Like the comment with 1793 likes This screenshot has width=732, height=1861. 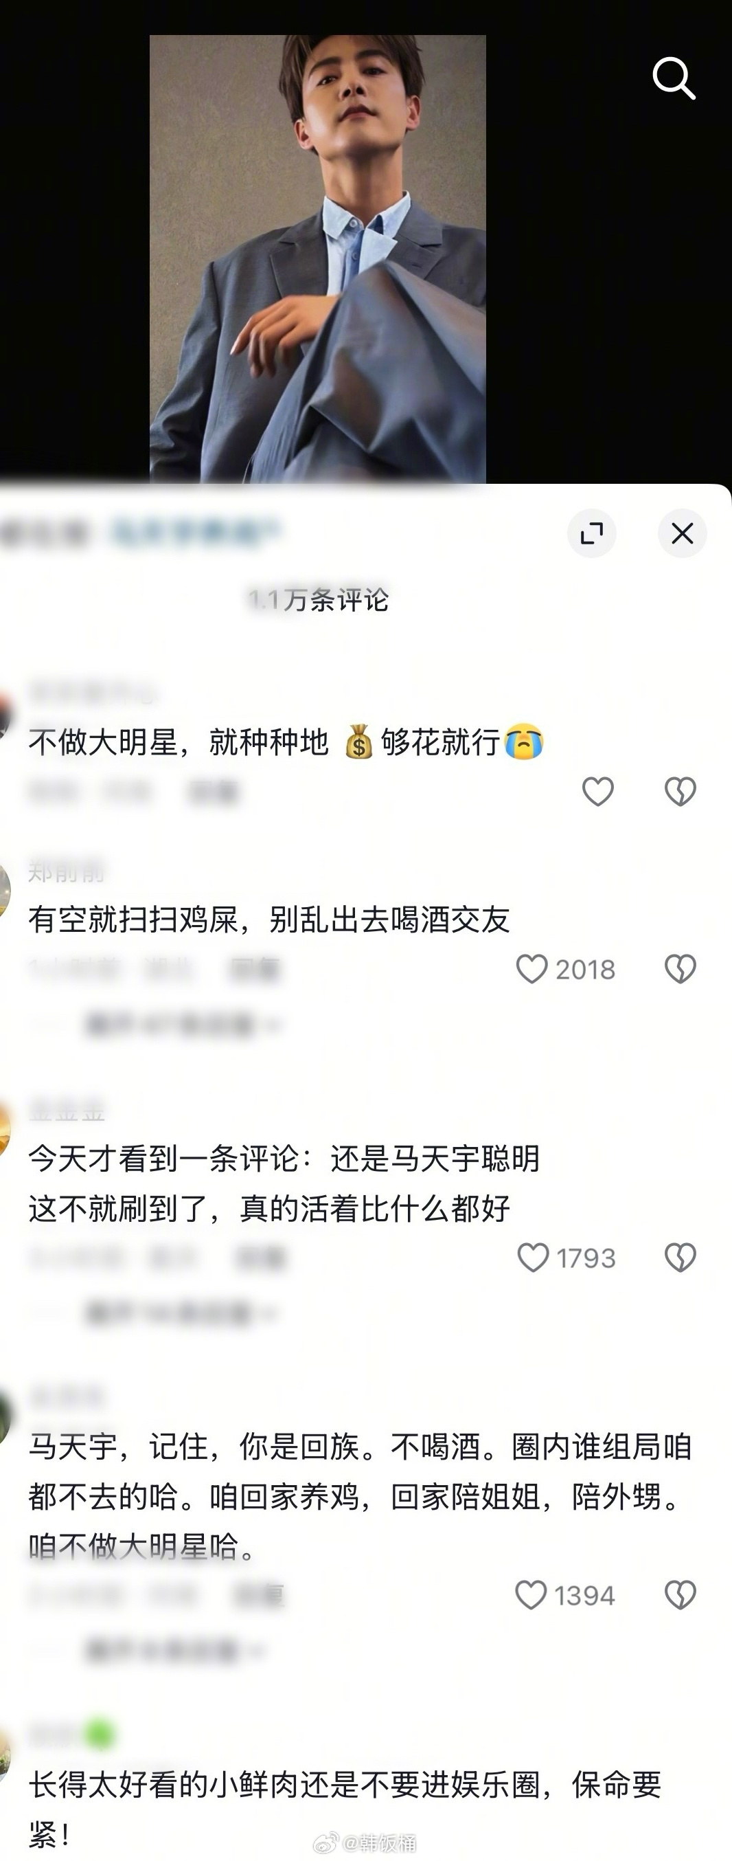(533, 1258)
